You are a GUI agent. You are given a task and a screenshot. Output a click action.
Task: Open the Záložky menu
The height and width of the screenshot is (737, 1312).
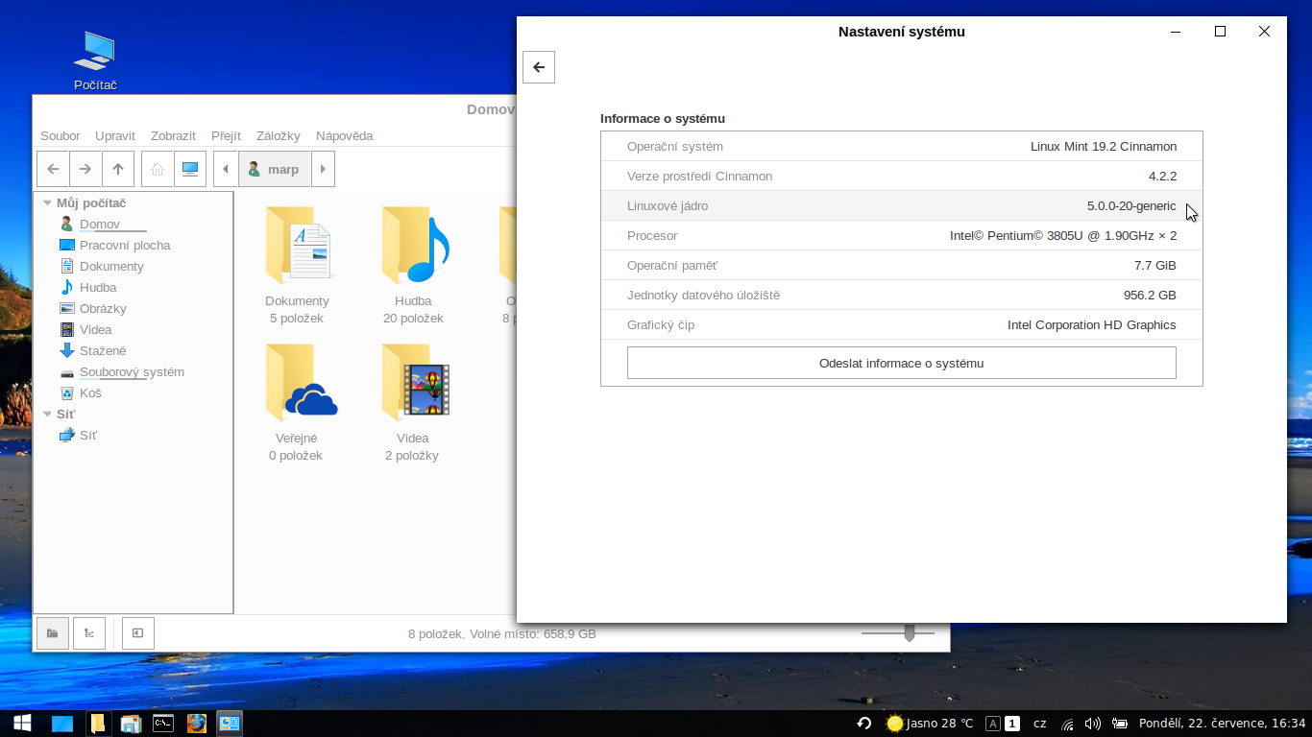coord(279,136)
